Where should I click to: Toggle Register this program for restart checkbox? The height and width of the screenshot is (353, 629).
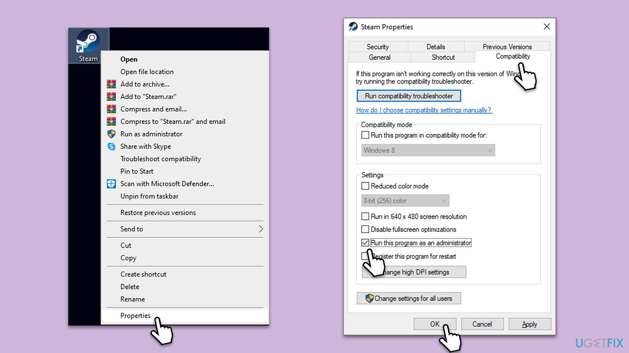click(x=365, y=256)
